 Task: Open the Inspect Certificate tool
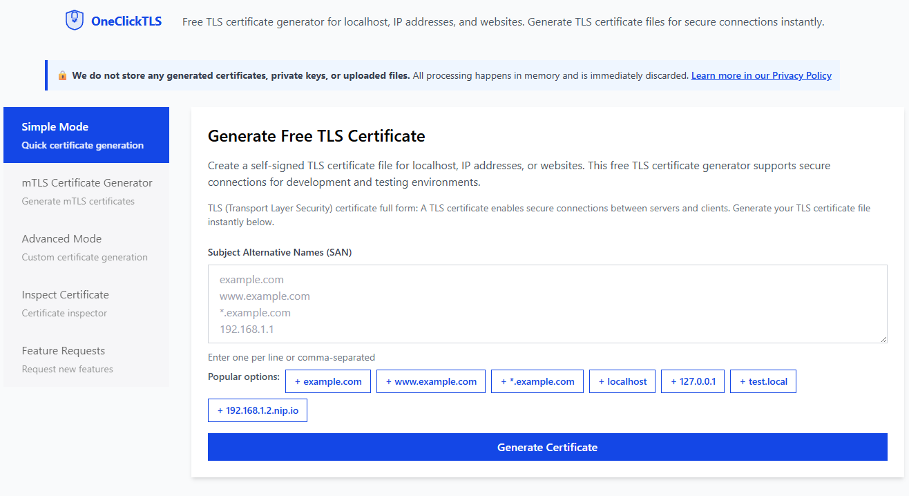[86, 303]
